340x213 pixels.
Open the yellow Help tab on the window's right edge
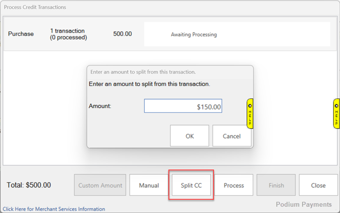(336, 115)
